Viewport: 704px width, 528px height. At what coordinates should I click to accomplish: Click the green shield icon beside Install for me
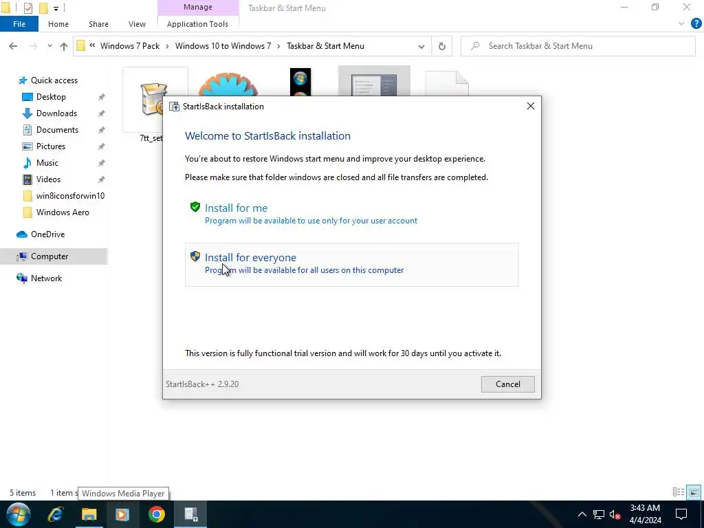195,207
